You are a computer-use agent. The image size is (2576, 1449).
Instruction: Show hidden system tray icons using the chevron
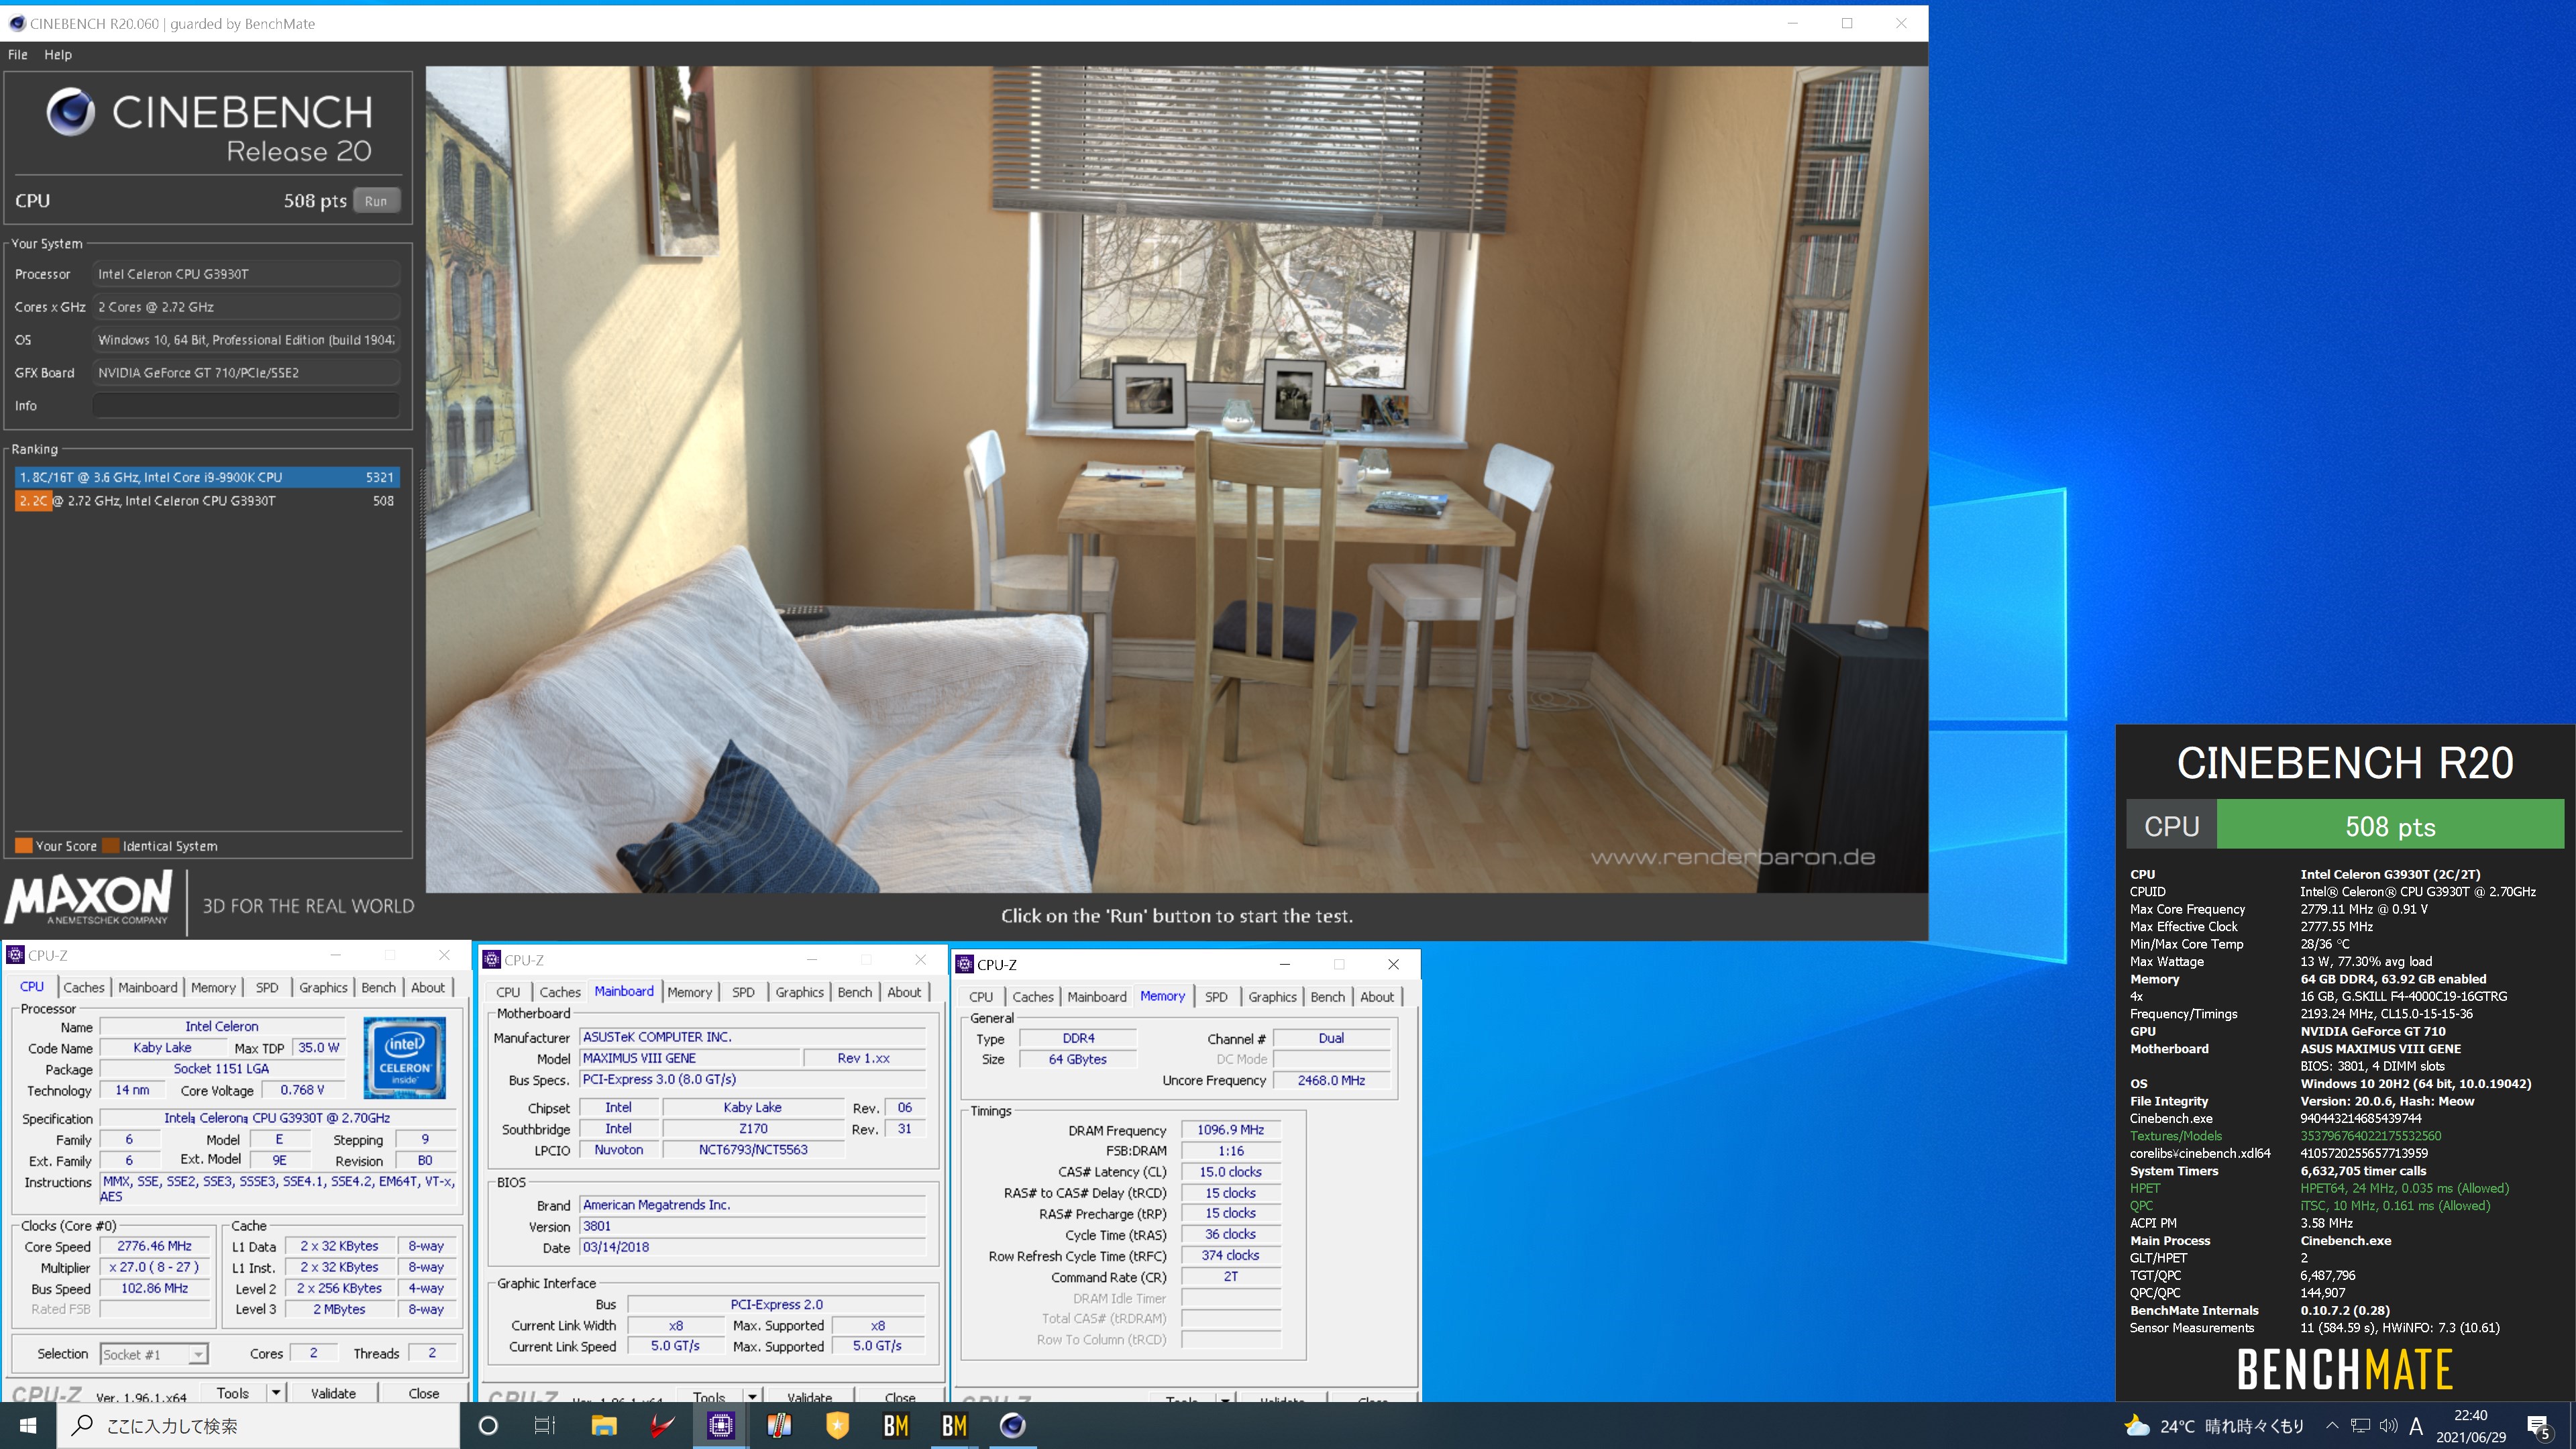(x=2332, y=1426)
